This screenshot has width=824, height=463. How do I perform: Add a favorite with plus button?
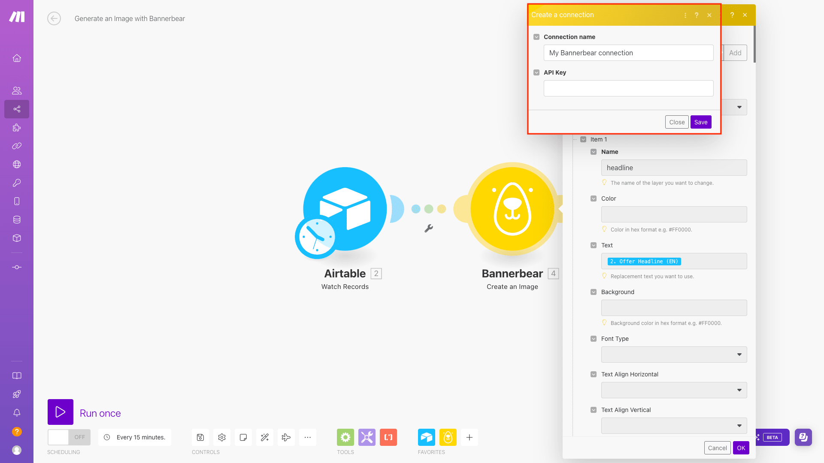[470, 437]
